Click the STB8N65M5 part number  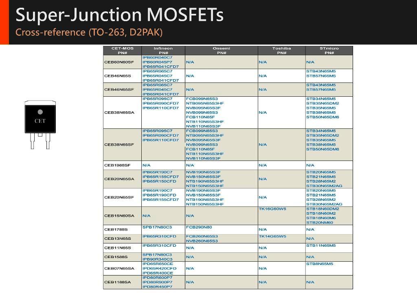click(x=320, y=264)
